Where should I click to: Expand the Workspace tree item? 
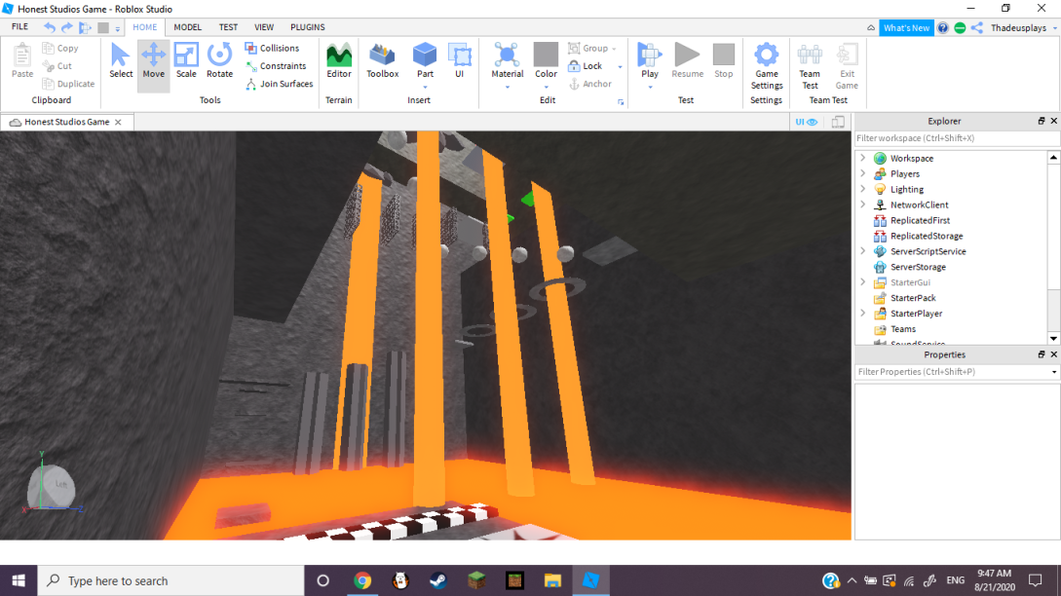[863, 158]
